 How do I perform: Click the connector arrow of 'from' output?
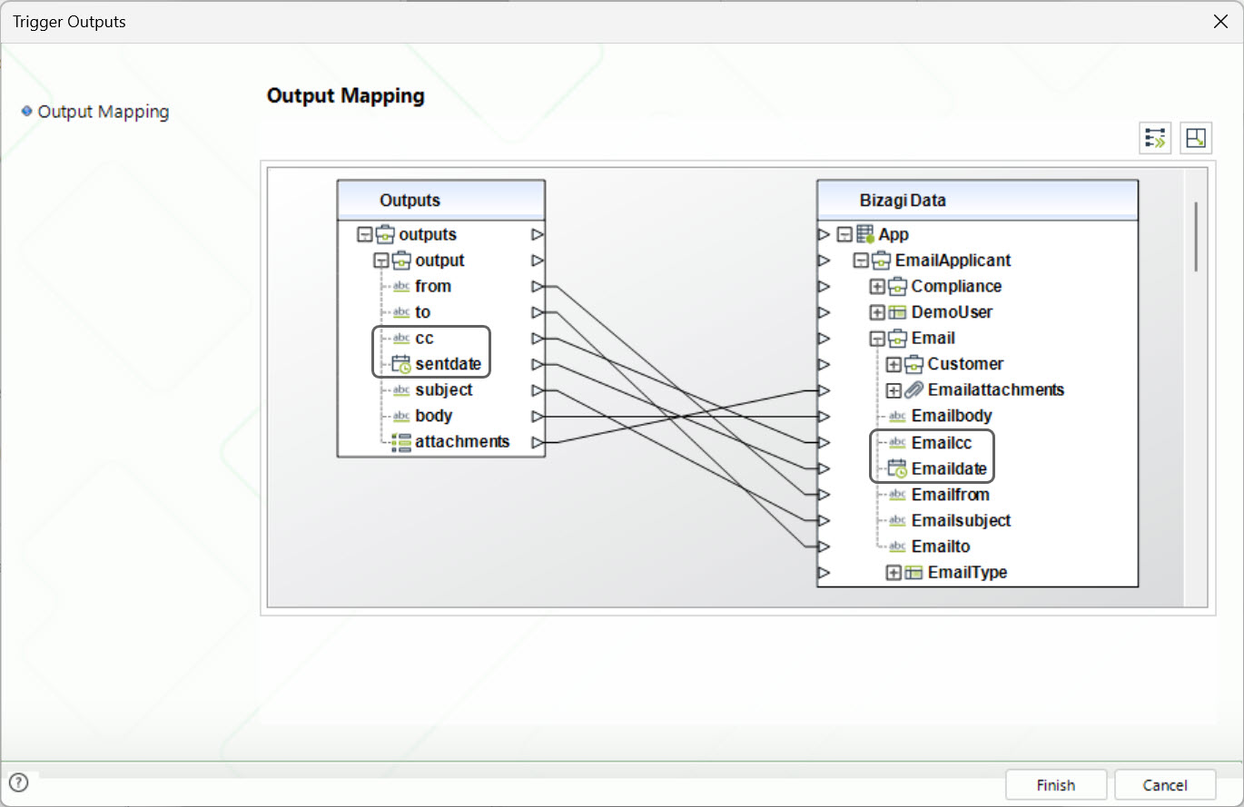pos(538,287)
